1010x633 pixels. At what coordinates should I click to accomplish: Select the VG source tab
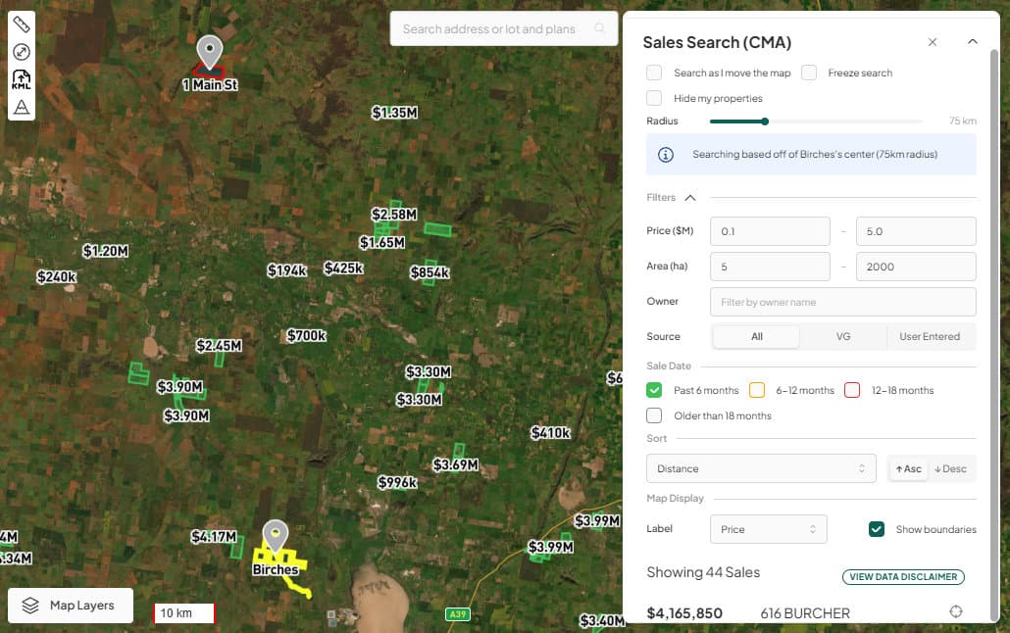coord(842,336)
